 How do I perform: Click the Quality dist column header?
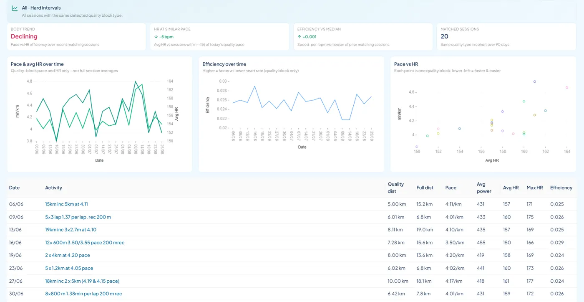396,188
